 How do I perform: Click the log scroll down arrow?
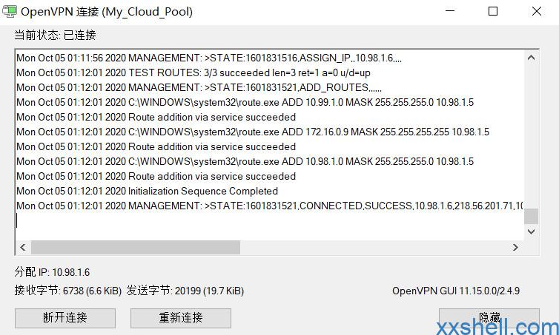coord(531,231)
